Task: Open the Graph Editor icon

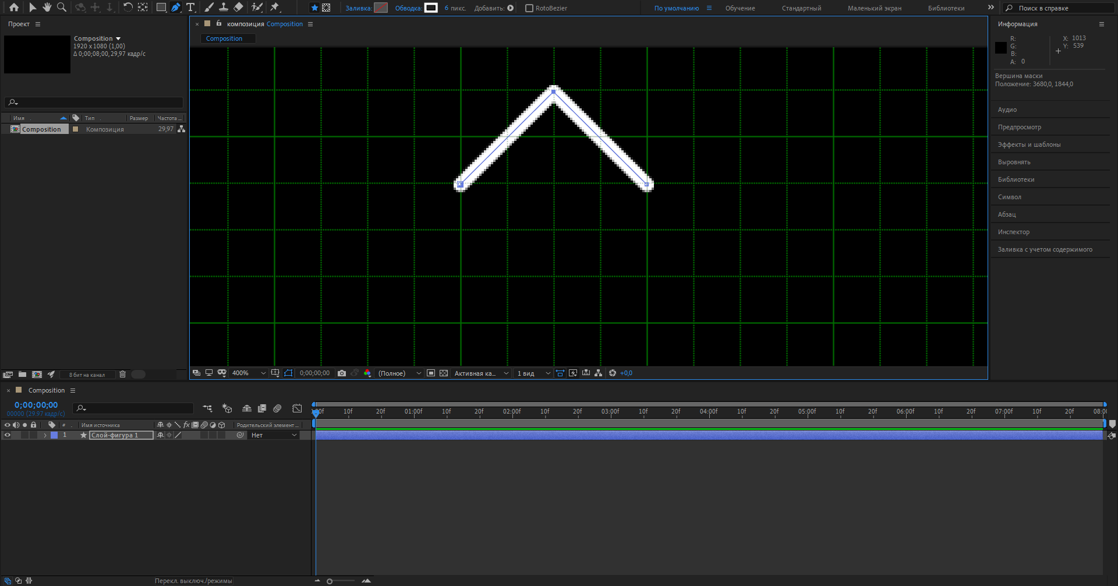Action: (297, 408)
